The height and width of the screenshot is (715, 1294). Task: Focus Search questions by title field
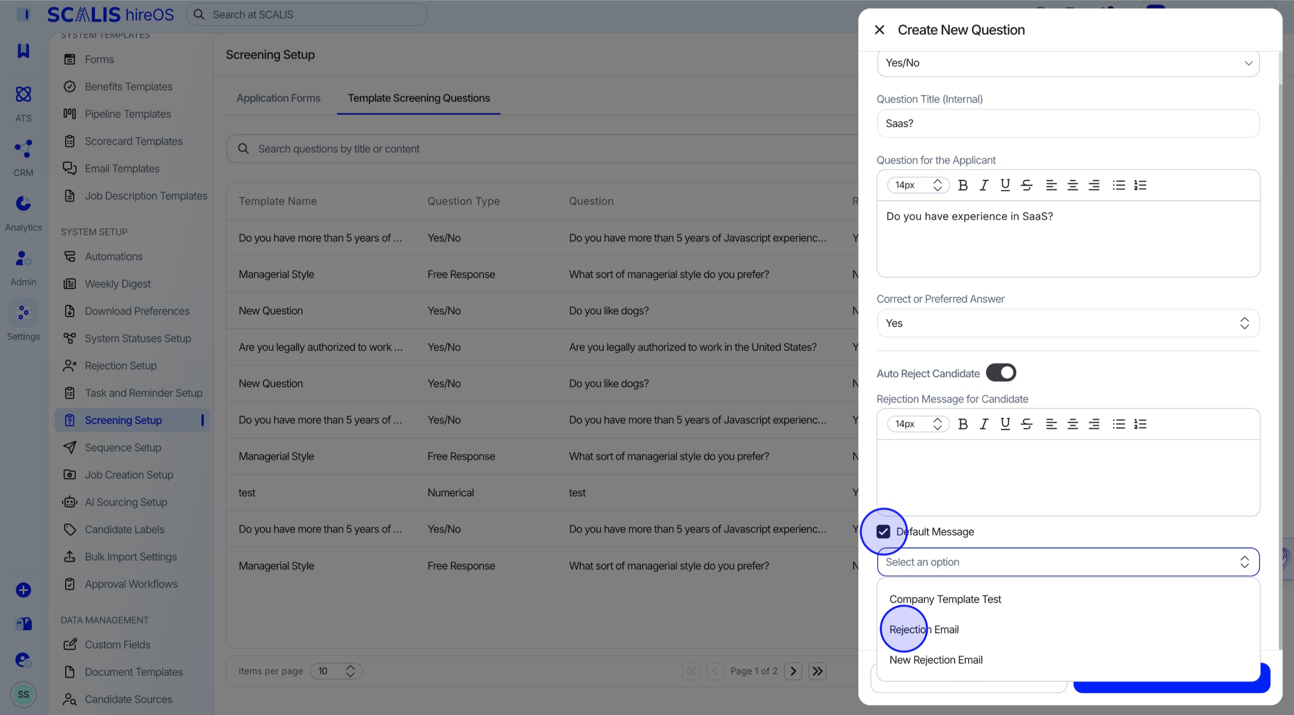coord(543,149)
